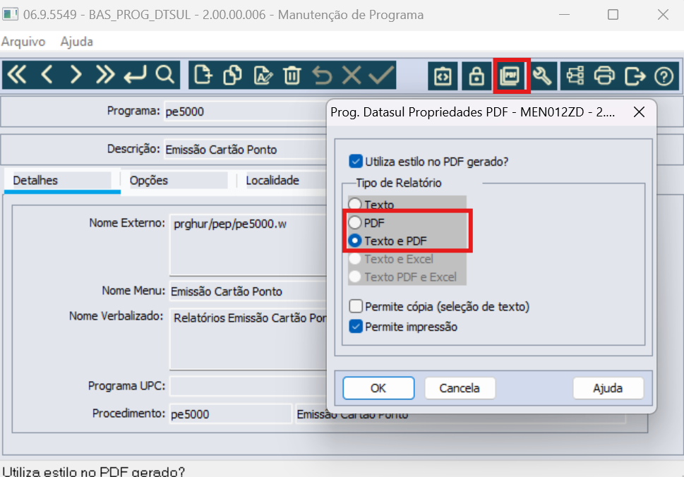Click the Nome Verbalizado text box
The width and height of the screenshot is (684, 477).
tap(248, 339)
